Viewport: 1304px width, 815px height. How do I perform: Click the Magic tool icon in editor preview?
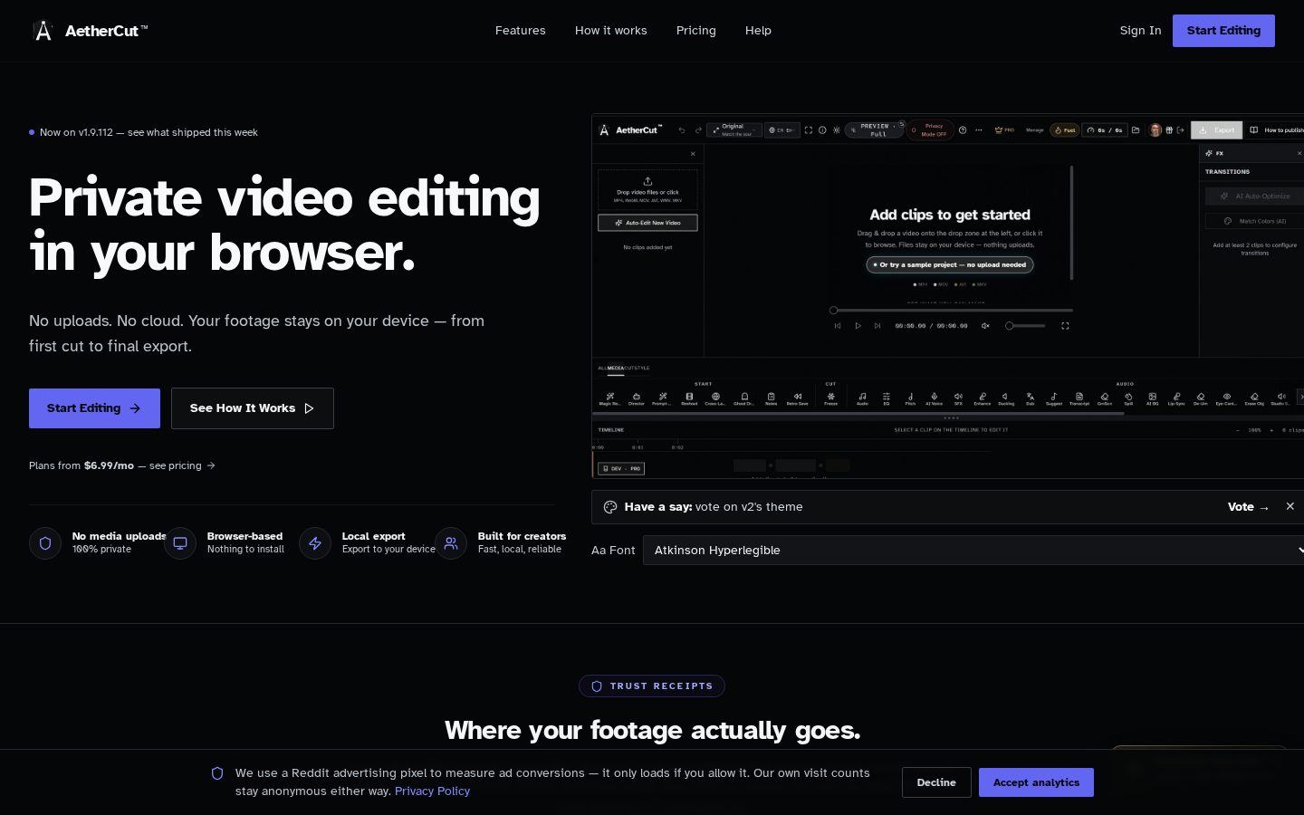click(x=609, y=397)
